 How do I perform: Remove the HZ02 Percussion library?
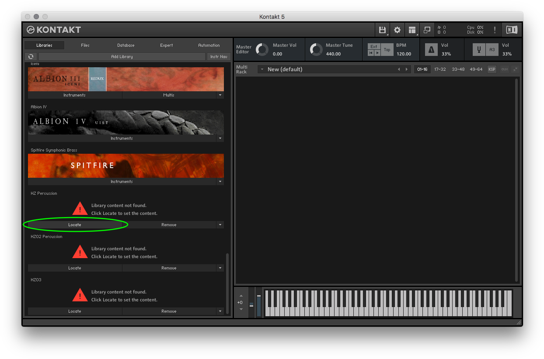point(169,268)
